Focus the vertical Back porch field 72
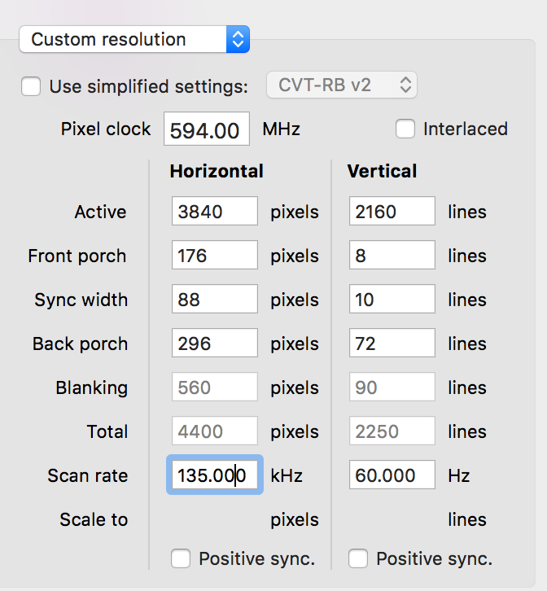 392,344
